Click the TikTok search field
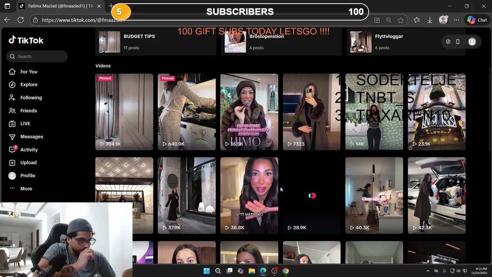Screen dimensions: 492x277 (x=37, y=57)
